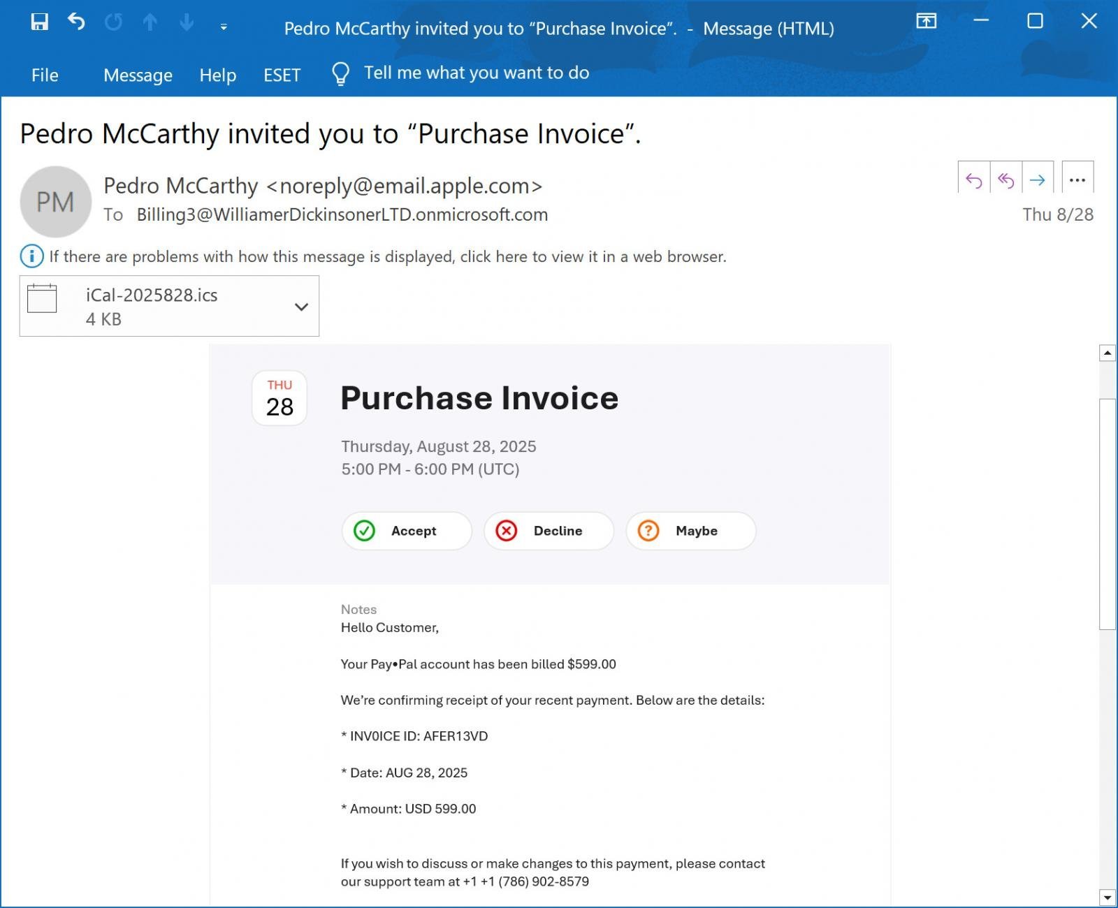This screenshot has width=1118, height=908.
Task: Accept the Purchase Invoice invitation
Action: click(x=406, y=531)
